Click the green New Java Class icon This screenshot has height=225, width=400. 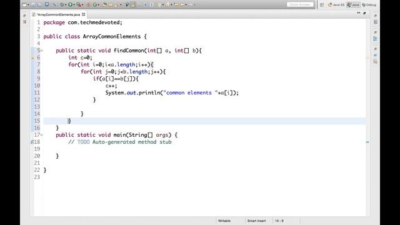coord(95,4)
